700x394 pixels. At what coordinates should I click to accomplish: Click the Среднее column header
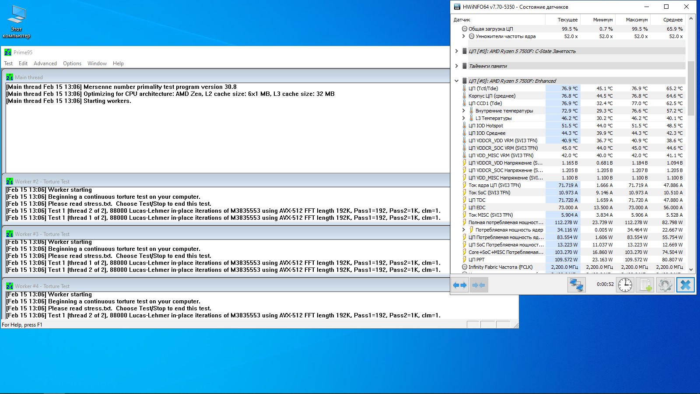click(668, 20)
